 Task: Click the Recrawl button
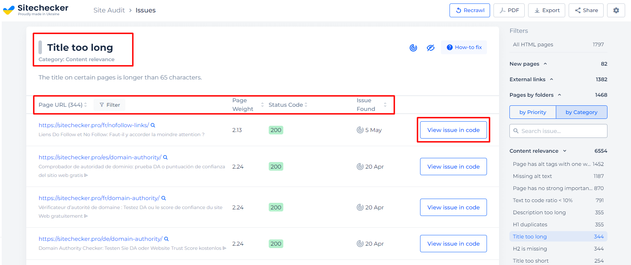(470, 10)
